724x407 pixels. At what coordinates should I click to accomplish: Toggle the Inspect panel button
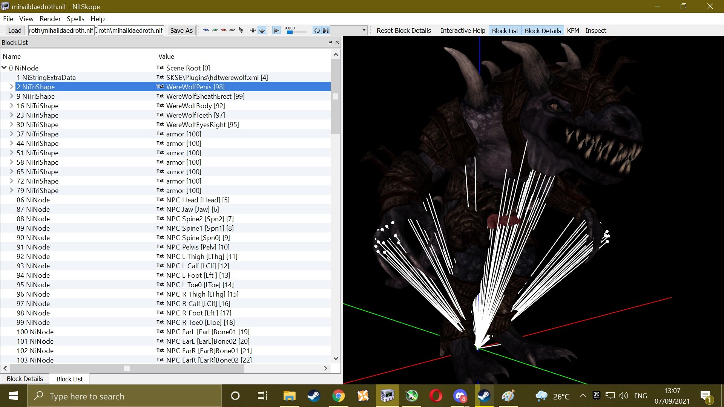(x=596, y=31)
